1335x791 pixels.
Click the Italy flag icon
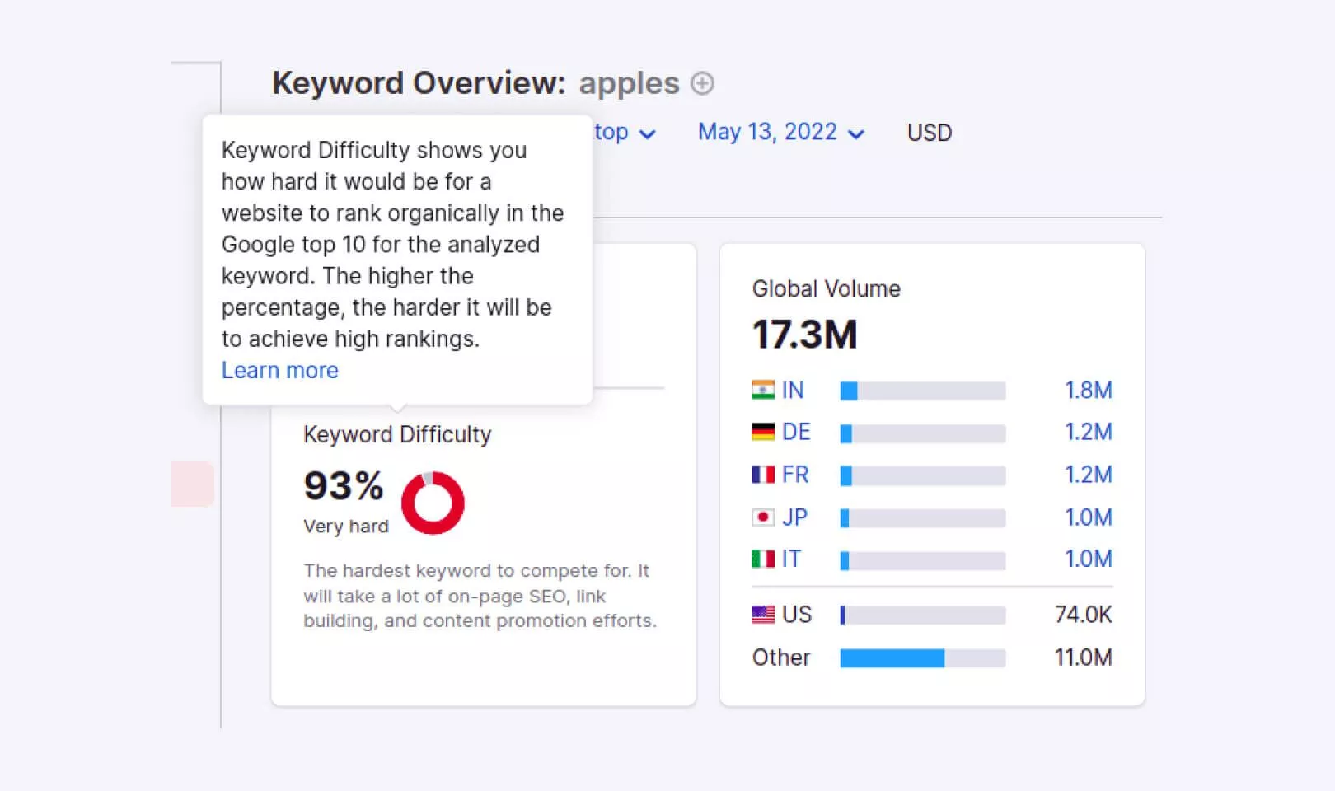[x=763, y=559]
